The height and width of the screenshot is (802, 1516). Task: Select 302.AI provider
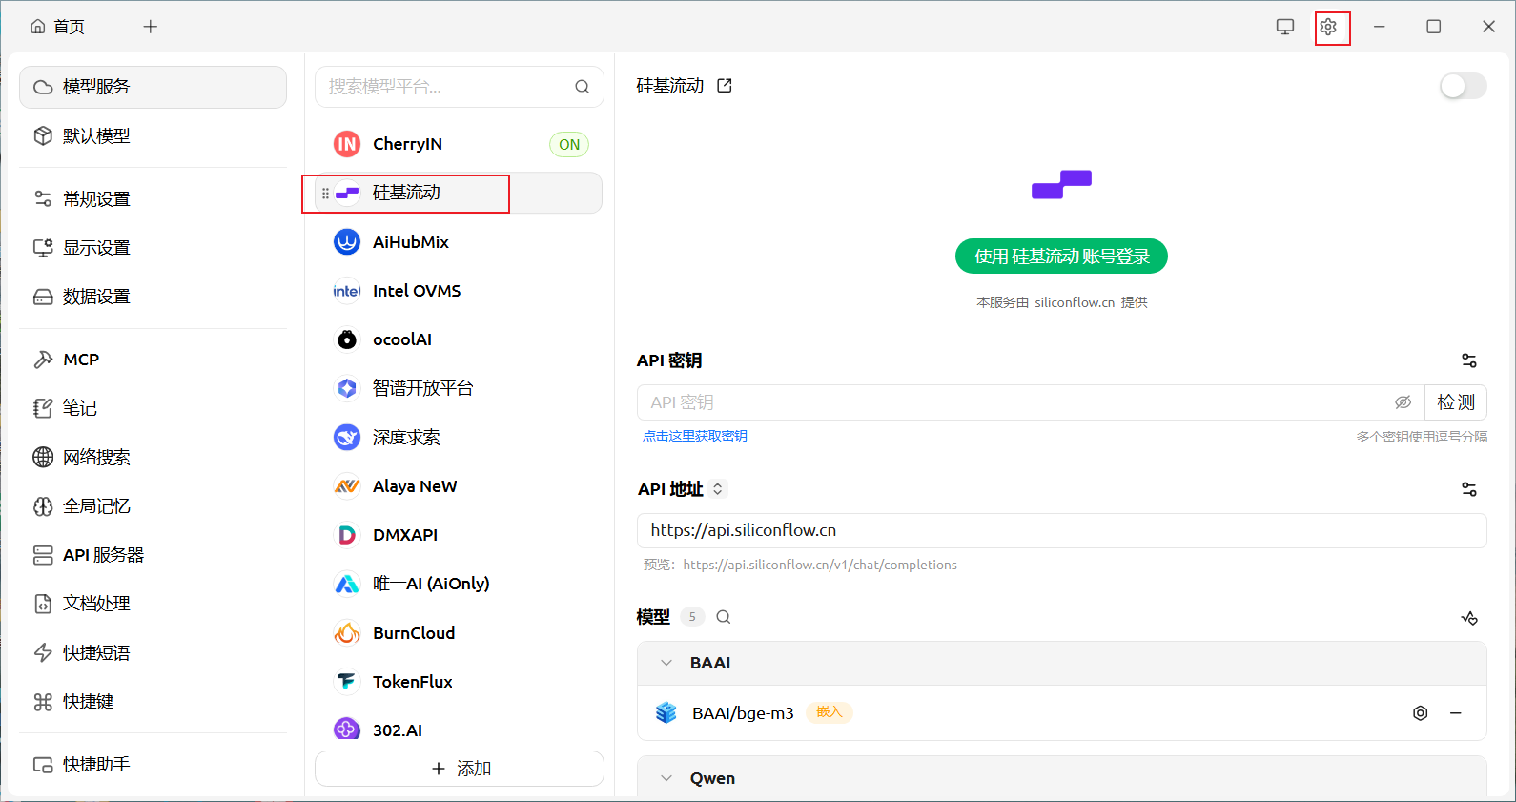459,730
